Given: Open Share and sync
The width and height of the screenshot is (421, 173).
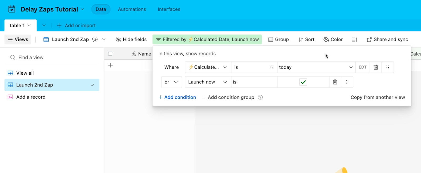Looking at the screenshot, I should click(387, 39).
